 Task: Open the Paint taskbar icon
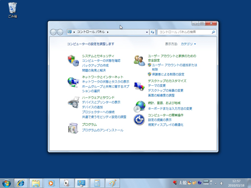coord(112,183)
